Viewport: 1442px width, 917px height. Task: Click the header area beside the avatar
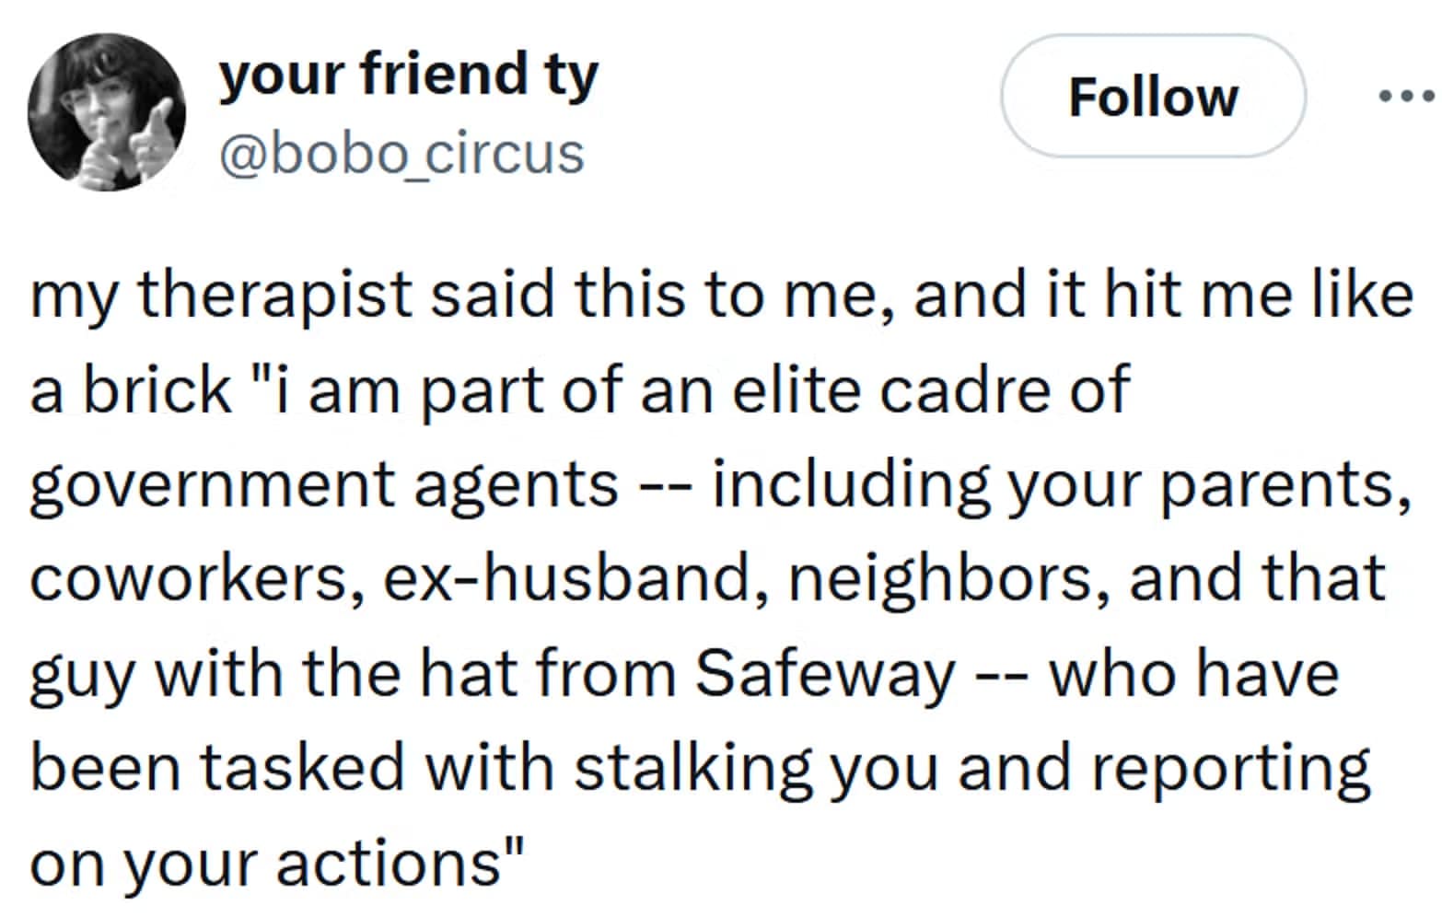tap(409, 110)
